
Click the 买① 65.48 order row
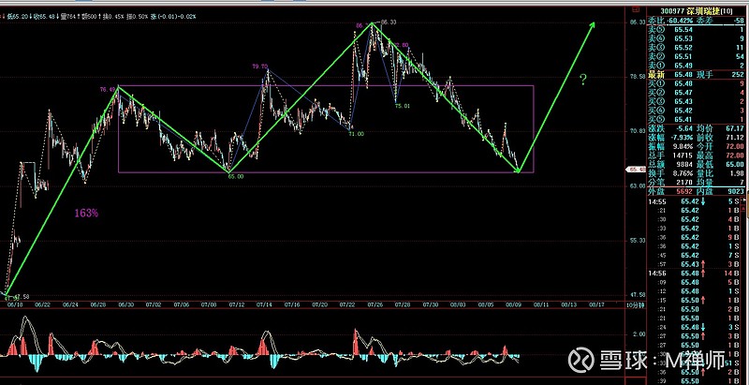697,83
